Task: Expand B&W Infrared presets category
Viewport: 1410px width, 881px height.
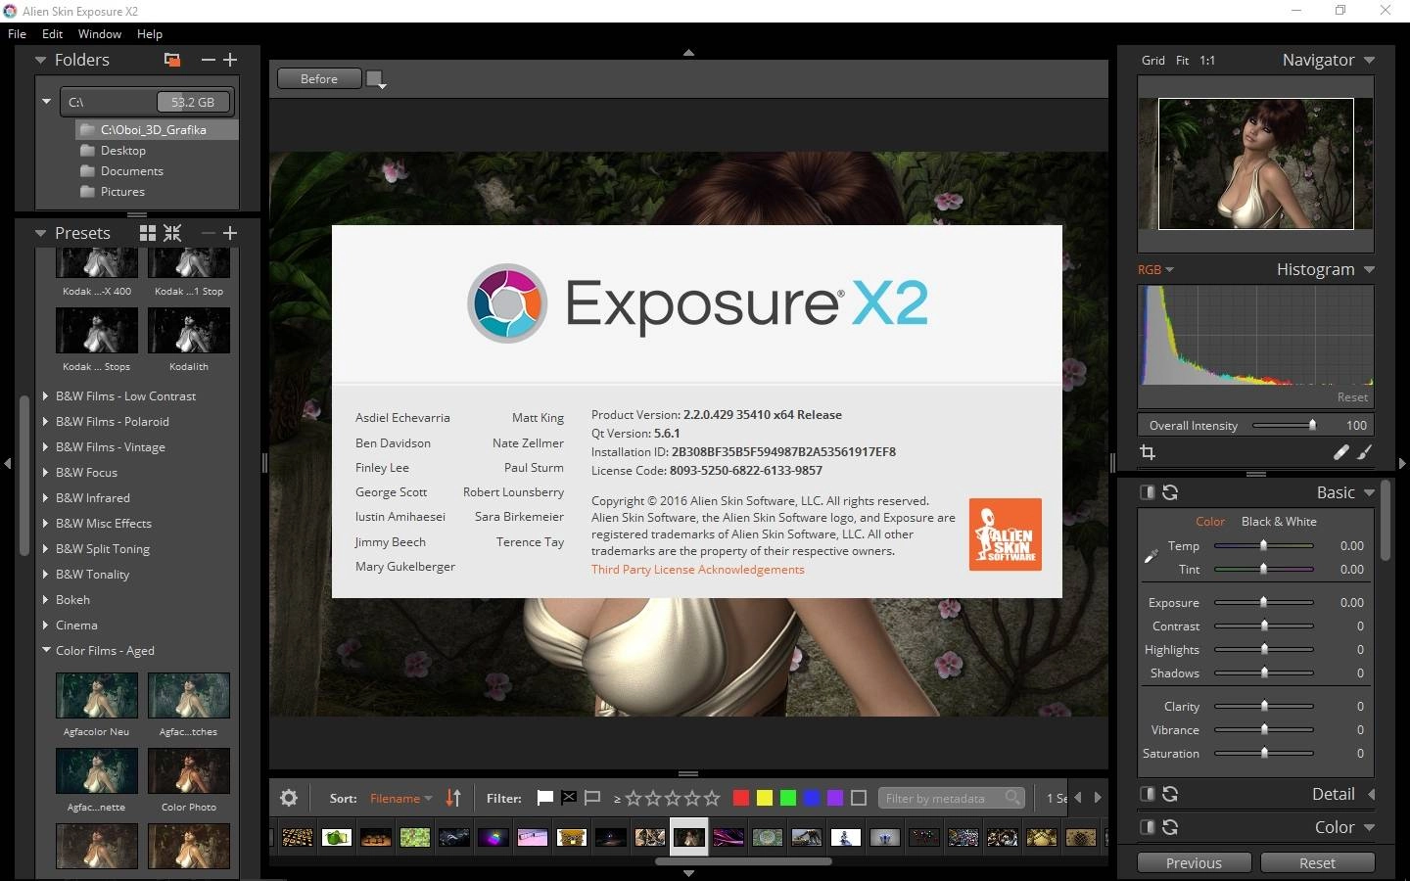Action: [46, 498]
